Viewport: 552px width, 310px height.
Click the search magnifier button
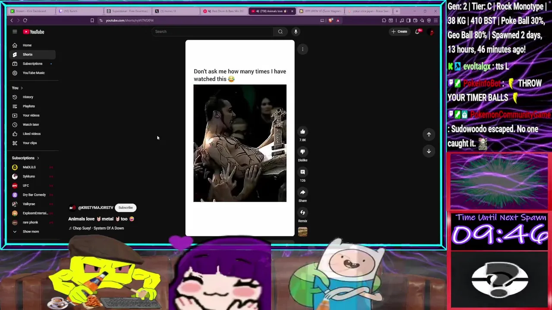click(280, 31)
